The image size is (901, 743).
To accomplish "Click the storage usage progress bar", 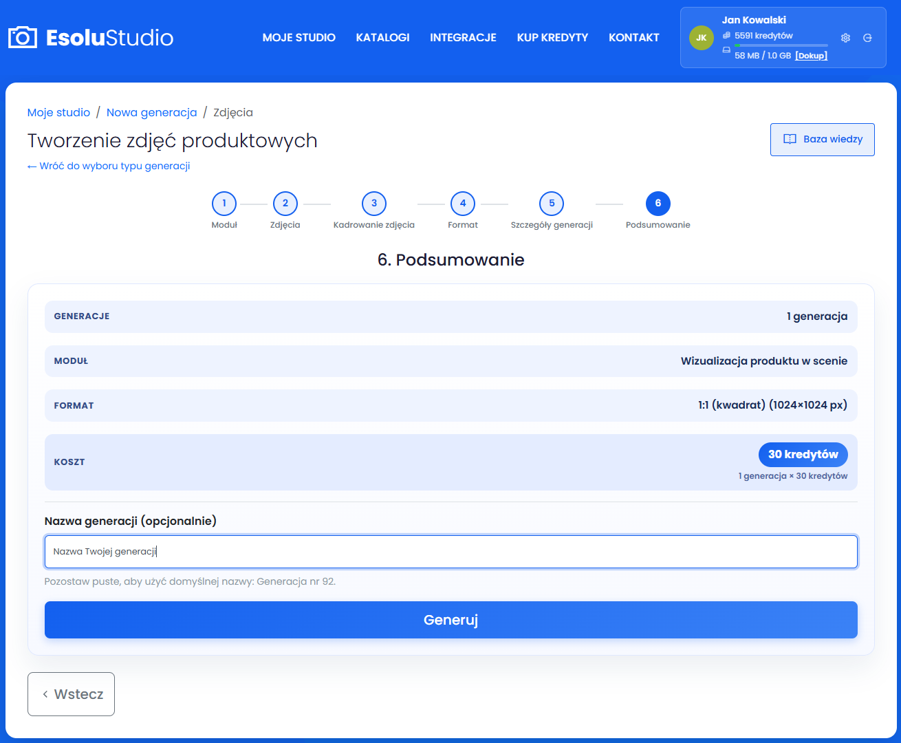I will pyautogui.click(x=781, y=45).
